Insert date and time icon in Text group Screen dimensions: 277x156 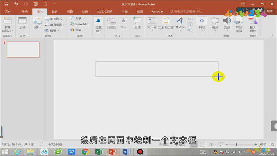click(x=190, y=18)
